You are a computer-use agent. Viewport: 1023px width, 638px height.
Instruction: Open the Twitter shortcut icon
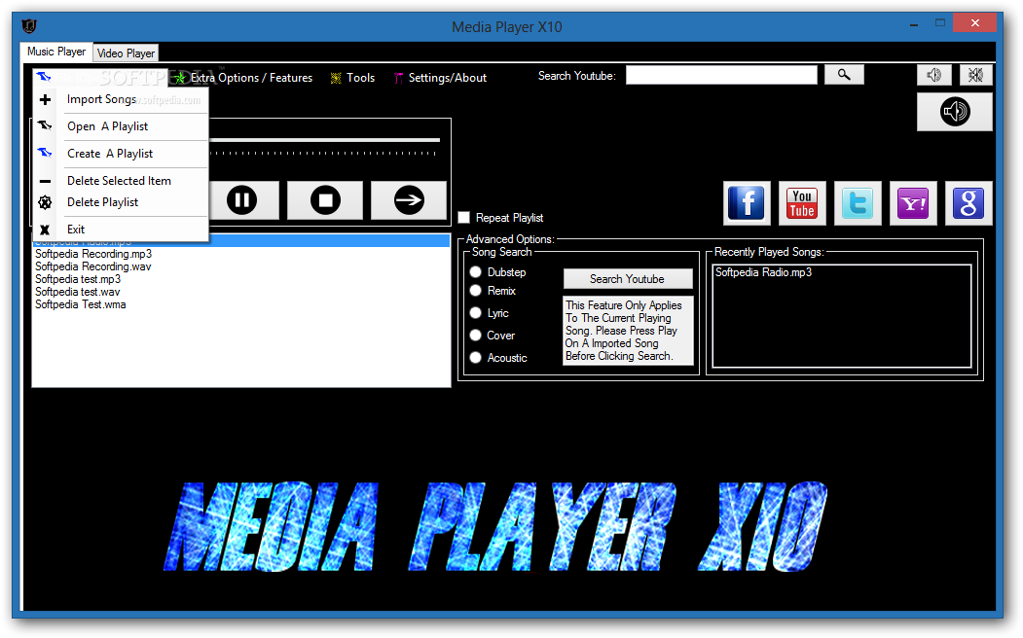point(858,203)
